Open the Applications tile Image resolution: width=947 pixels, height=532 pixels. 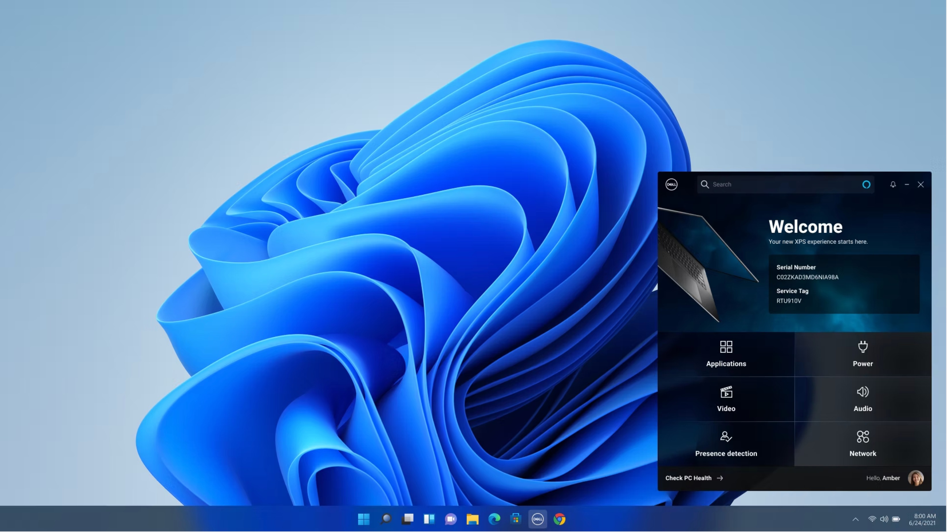(x=726, y=354)
